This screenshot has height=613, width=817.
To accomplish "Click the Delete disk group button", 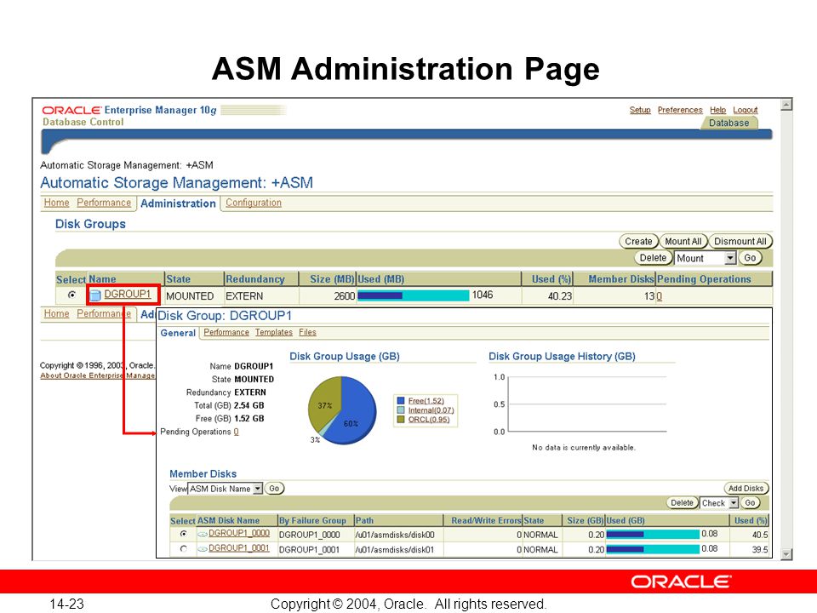I will coord(653,257).
